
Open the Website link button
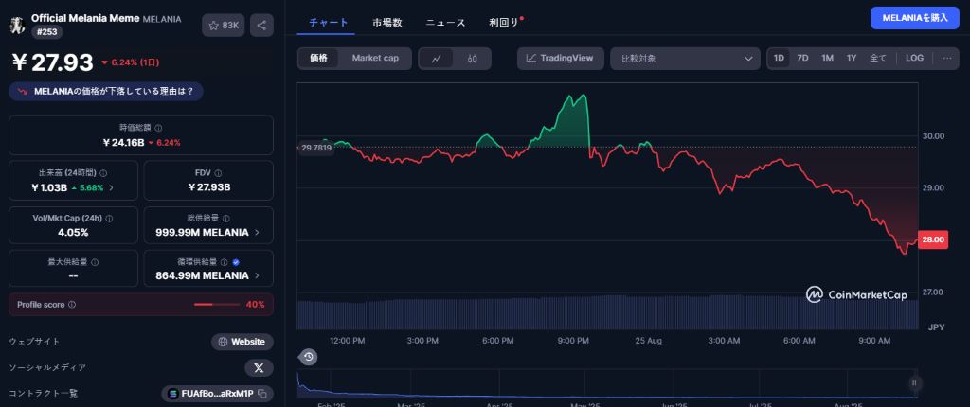tap(242, 342)
